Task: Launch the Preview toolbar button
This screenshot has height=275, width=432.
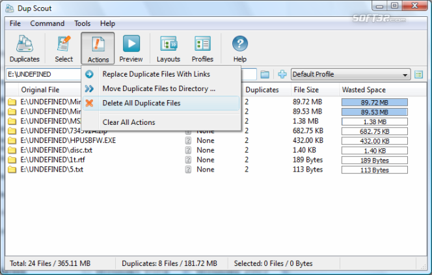Action: click(131, 49)
